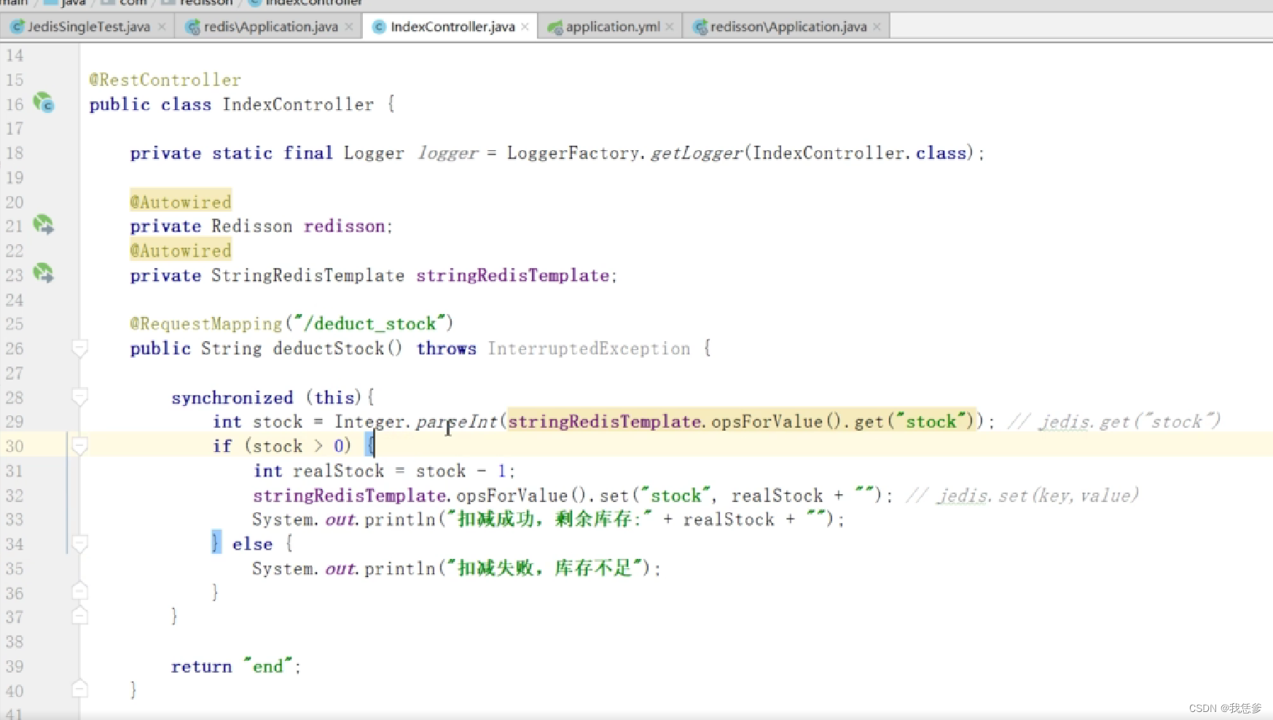1273x720 pixels.
Task: Click the autowired dependency gutter icon on line 23
Action: (x=44, y=273)
